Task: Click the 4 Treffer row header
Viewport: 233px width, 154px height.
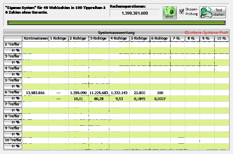Action: tap(12, 68)
